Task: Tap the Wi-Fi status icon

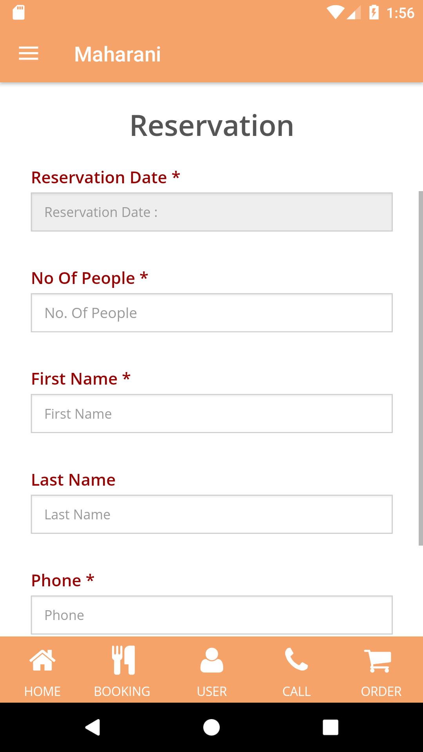Action: (335, 13)
